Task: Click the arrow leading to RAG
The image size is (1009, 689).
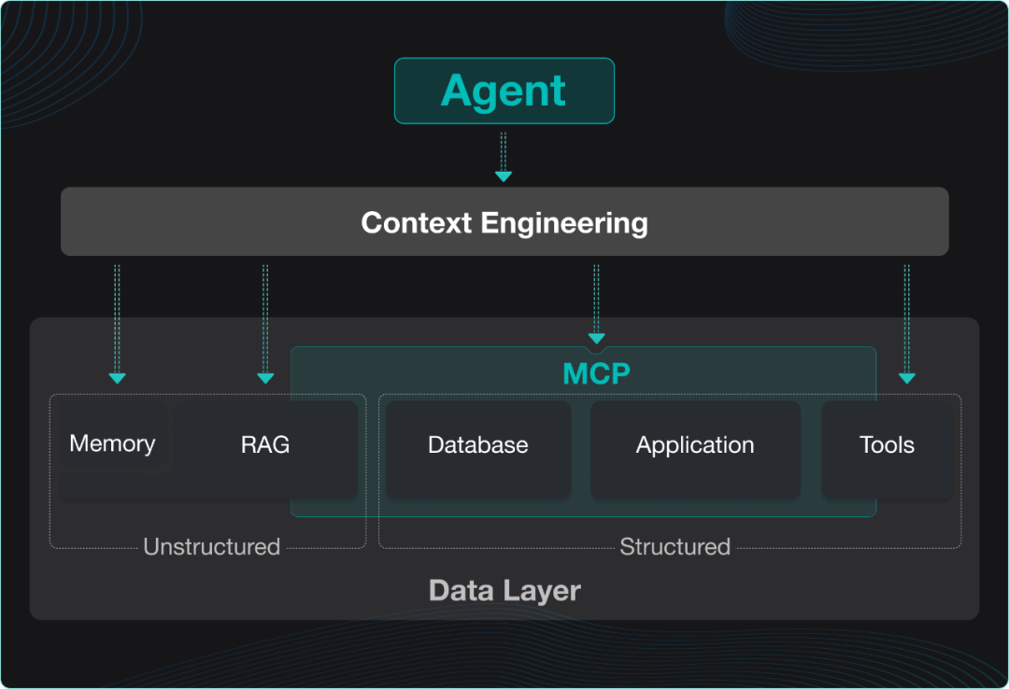Action: click(265, 322)
